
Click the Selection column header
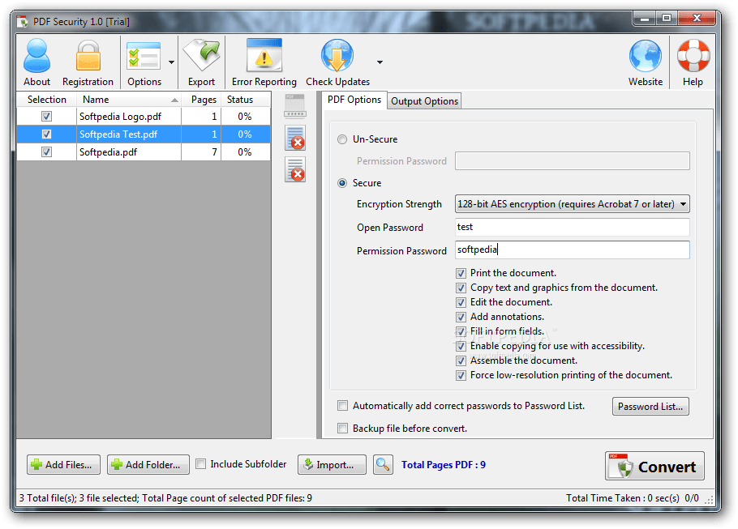(46, 100)
